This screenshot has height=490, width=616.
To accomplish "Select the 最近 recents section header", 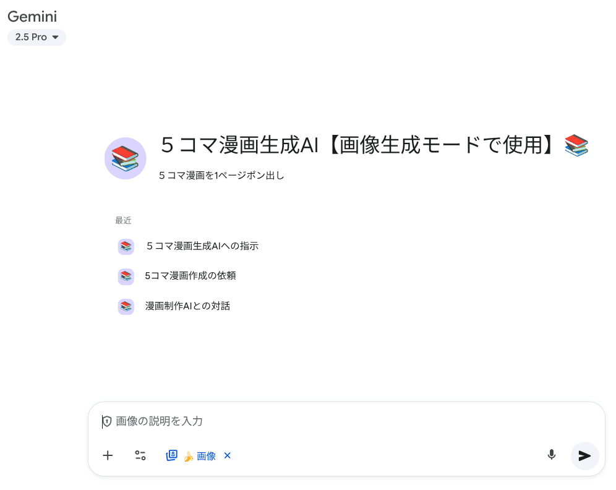I will [123, 220].
